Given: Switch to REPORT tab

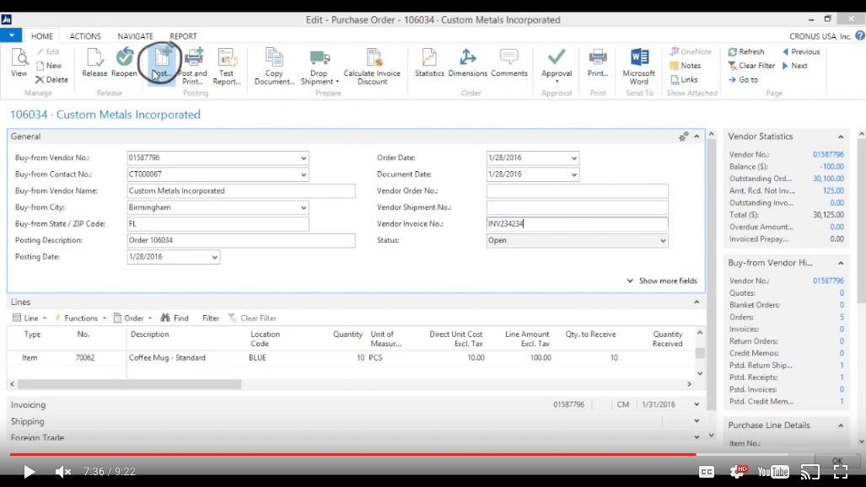Looking at the screenshot, I should [x=183, y=36].
